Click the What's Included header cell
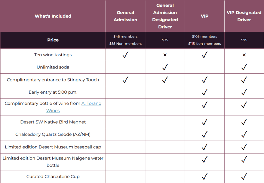 [53, 16]
